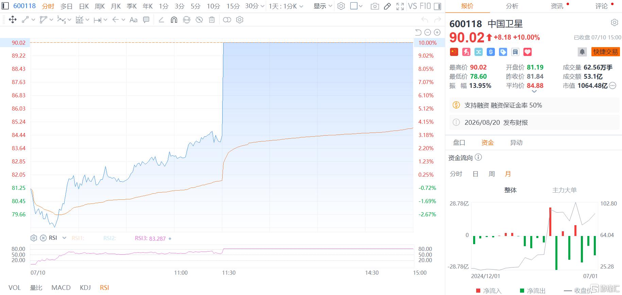This screenshot has width=622, height=295.
Task: Open the 显示 display dropdown
Action: 323,6
